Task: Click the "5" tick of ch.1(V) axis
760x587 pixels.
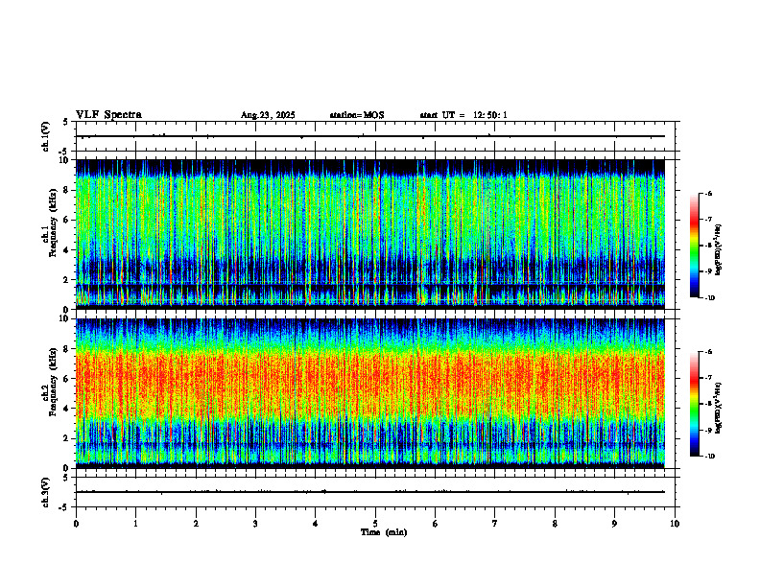Action: (x=67, y=123)
